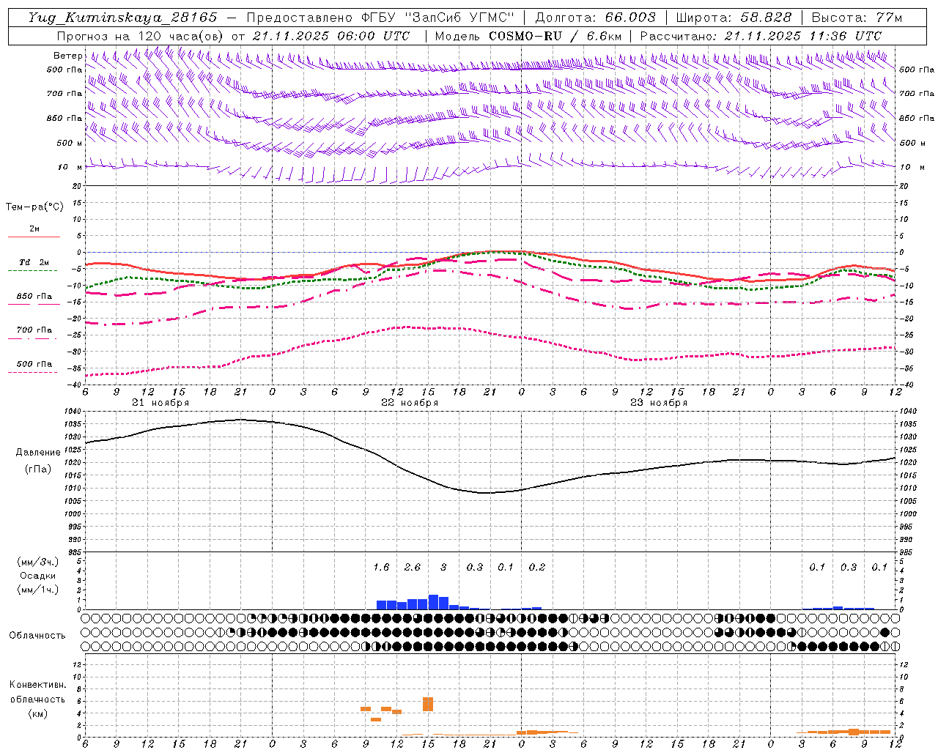Click the 500 гПа dotted temperature legend entry
Viewport: 938px width, 750px height.
(34, 366)
